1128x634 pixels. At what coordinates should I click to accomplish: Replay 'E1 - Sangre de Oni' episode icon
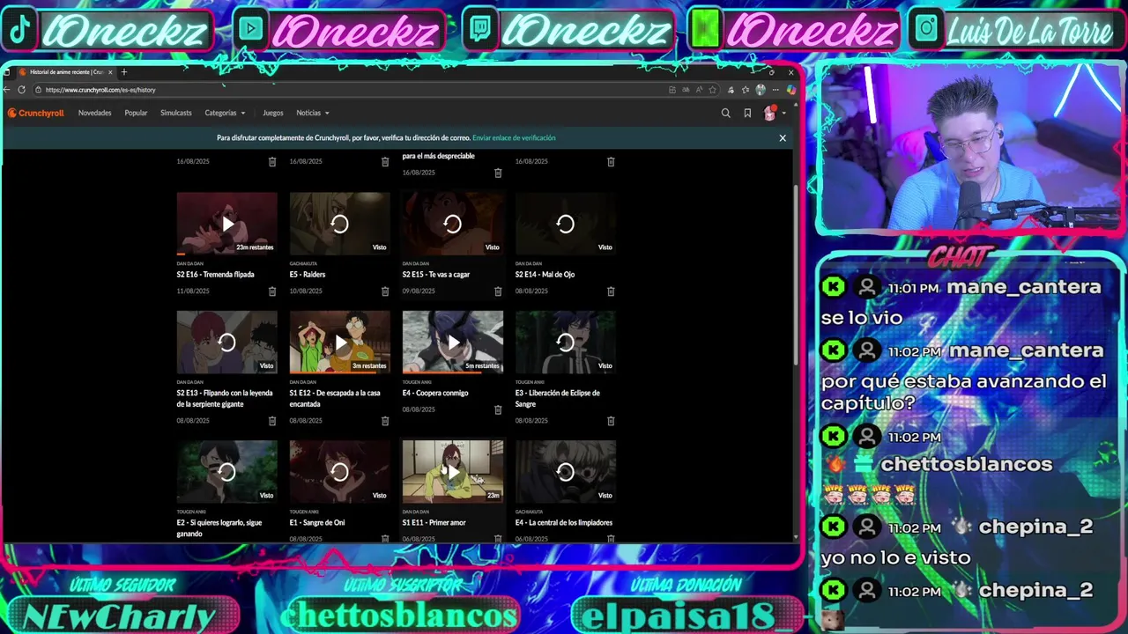click(340, 472)
